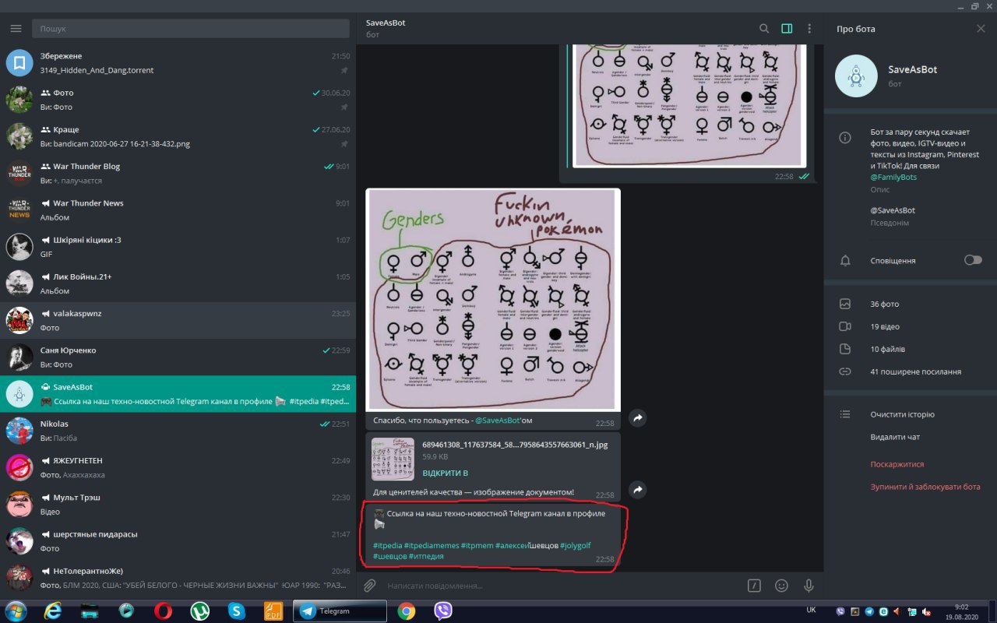Click the @SaveAsBot mention in caption
Viewport: 997px width, 623px height.
(x=498, y=421)
